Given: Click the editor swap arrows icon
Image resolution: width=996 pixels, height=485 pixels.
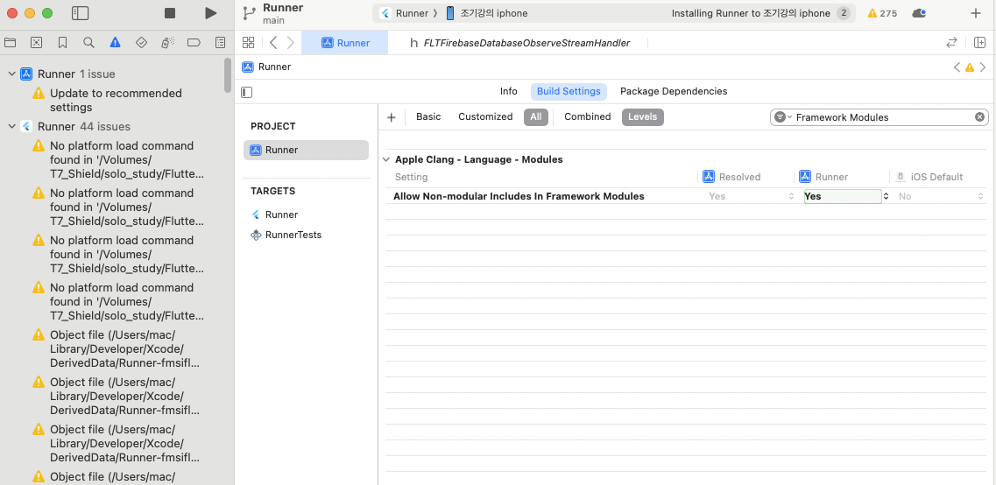Looking at the screenshot, I should click(951, 43).
